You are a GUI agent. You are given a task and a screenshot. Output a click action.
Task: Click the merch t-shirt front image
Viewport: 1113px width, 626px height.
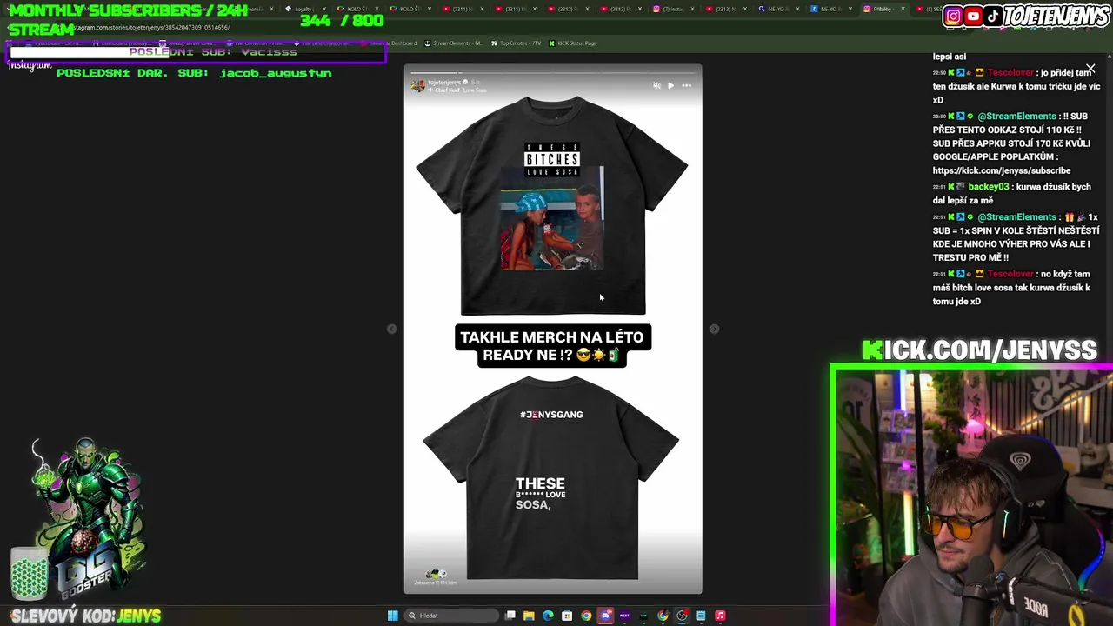pyautogui.click(x=552, y=205)
